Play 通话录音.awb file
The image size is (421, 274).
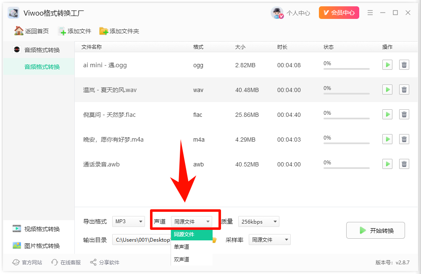[387, 164]
